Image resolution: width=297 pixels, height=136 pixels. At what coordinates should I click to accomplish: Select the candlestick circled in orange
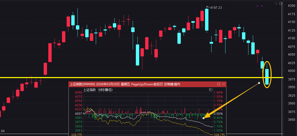coord(267,77)
